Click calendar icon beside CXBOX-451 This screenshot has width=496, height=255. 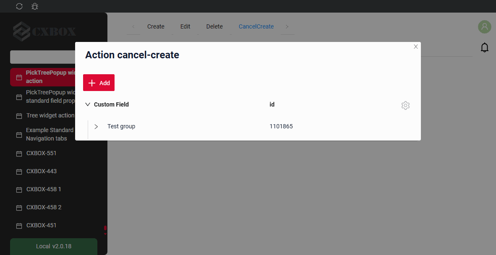pyautogui.click(x=19, y=226)
